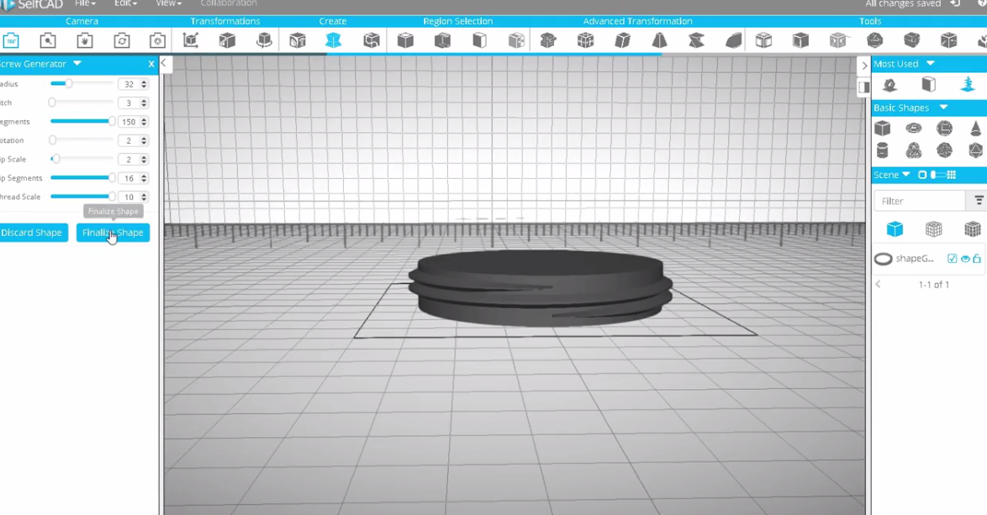The width and height of the screenshot is (987, 515).
Task: Activate the camera pan hand tool
Action: [84, 41]
